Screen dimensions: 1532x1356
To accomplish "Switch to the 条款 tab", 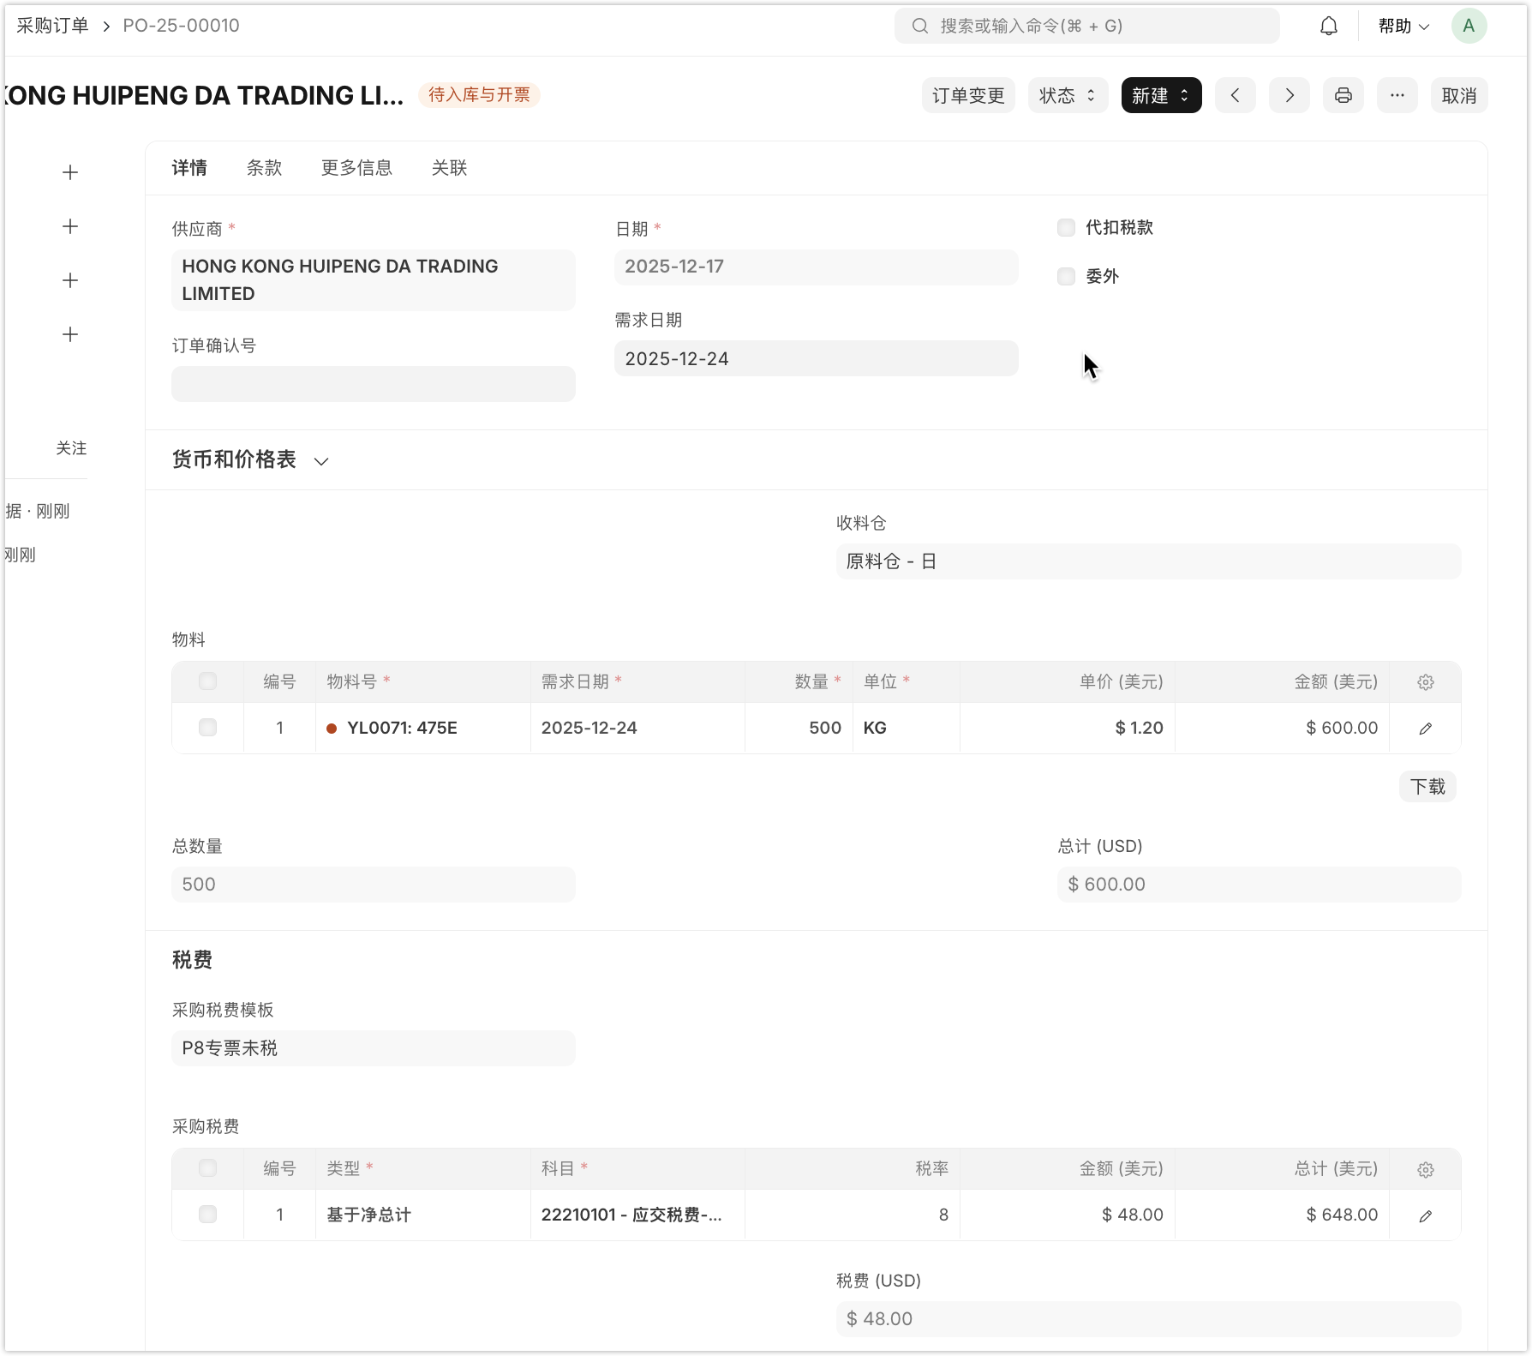I will (264, 168).
